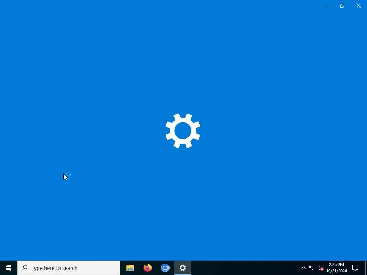Minimize the Settings window
Screen dimensions: 367x275
point(325,6)
